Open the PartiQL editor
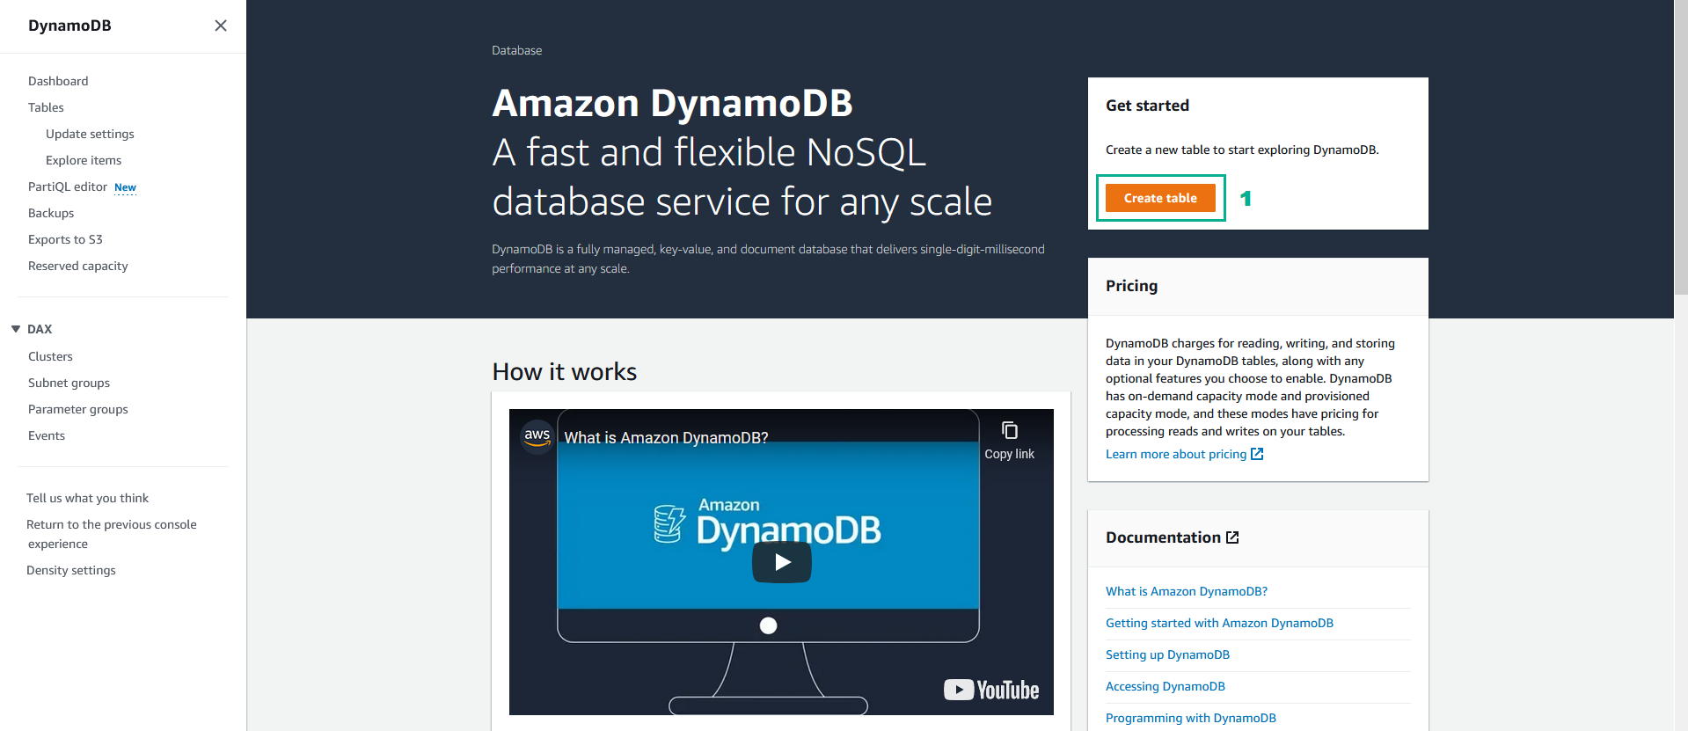This screenshot has height=731, width=1688. pyautogui.click(x=68, y=186)
